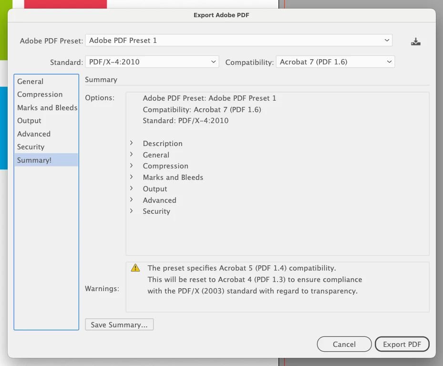Expand the Marks and Bleeds summary chevron

(x=132, y=177)
